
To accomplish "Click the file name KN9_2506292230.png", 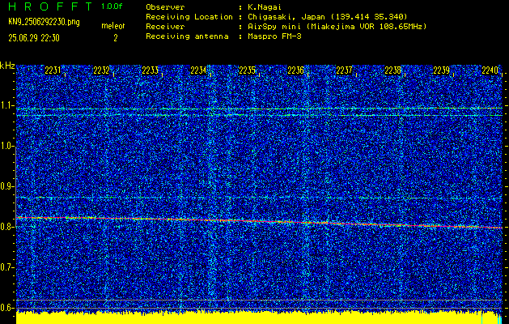I will [44, 22].
